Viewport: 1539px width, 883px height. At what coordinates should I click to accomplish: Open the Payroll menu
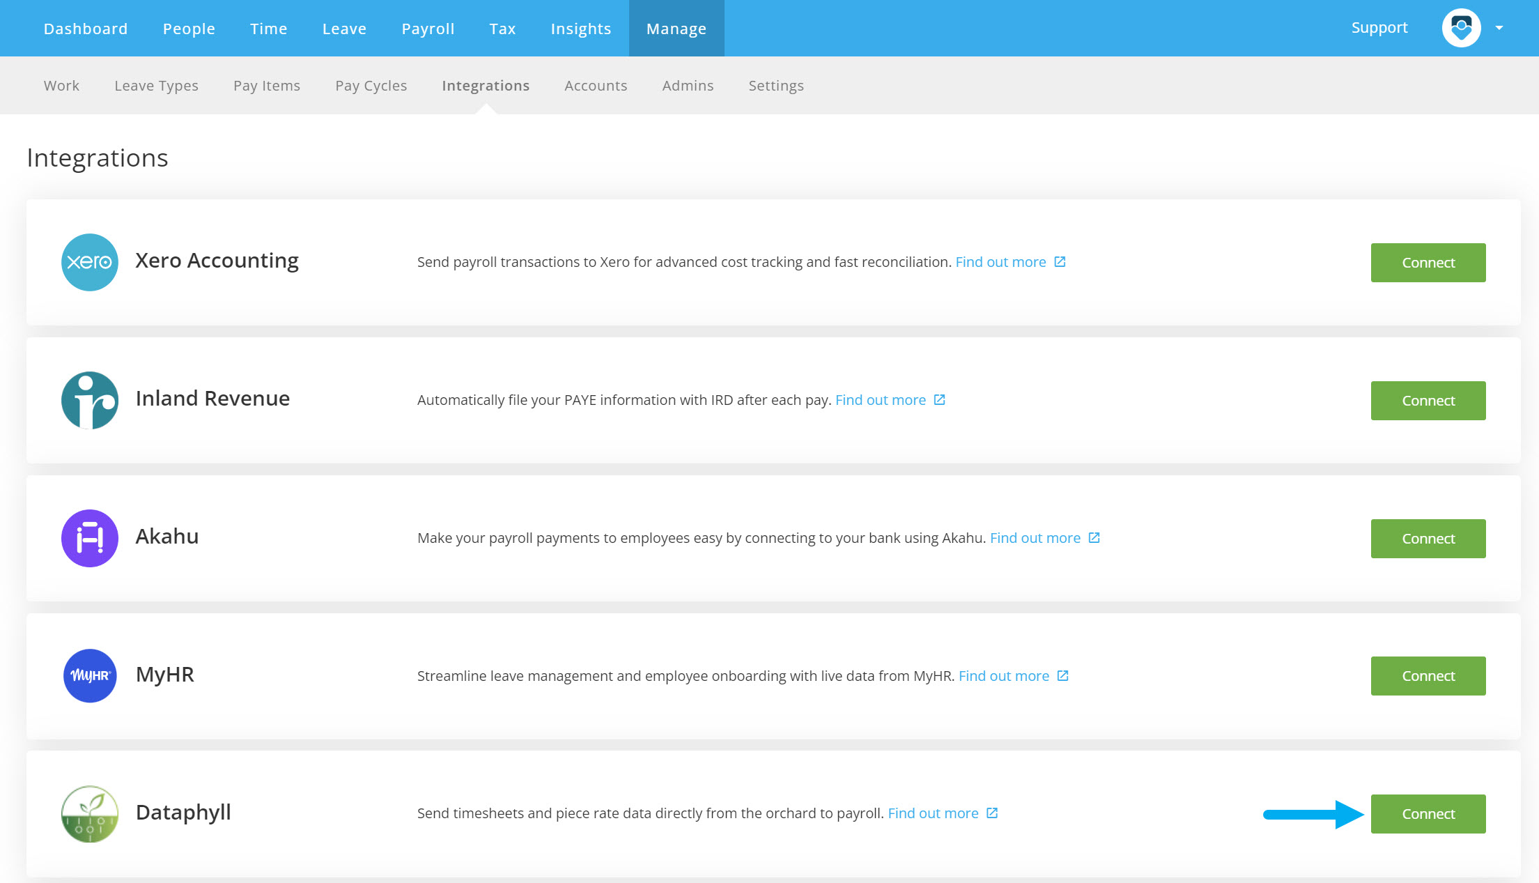tap(428, 29)
